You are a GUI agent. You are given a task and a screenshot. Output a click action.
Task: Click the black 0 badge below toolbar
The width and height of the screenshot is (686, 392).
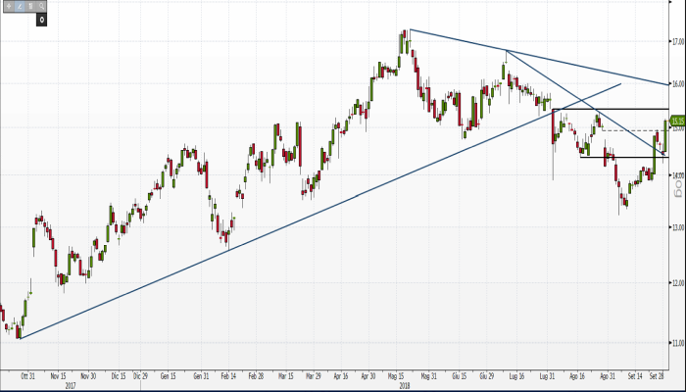(41, 18)
